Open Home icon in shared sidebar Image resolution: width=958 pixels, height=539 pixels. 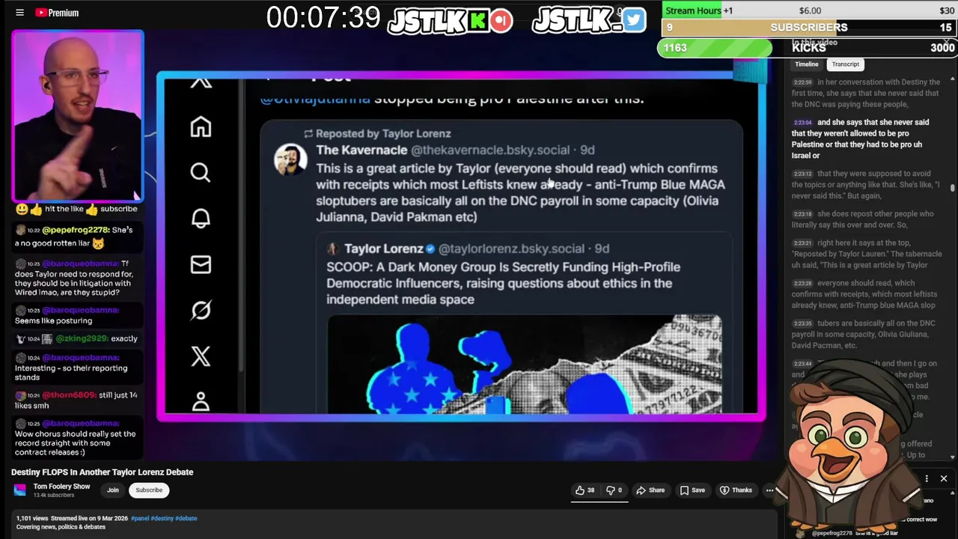pyautogui.click(x=201, y=127)
